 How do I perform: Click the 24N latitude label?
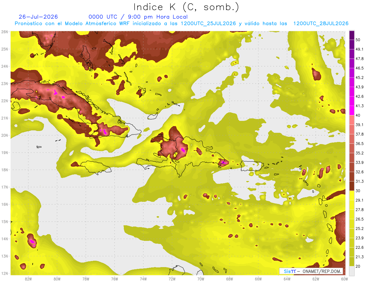(x=5, y=66)
